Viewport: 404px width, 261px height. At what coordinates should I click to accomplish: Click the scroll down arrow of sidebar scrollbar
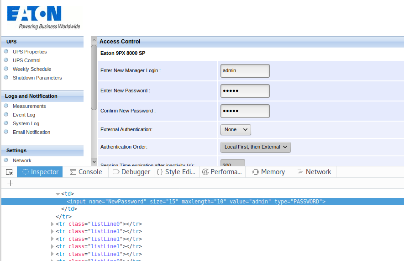pos(94,162)
